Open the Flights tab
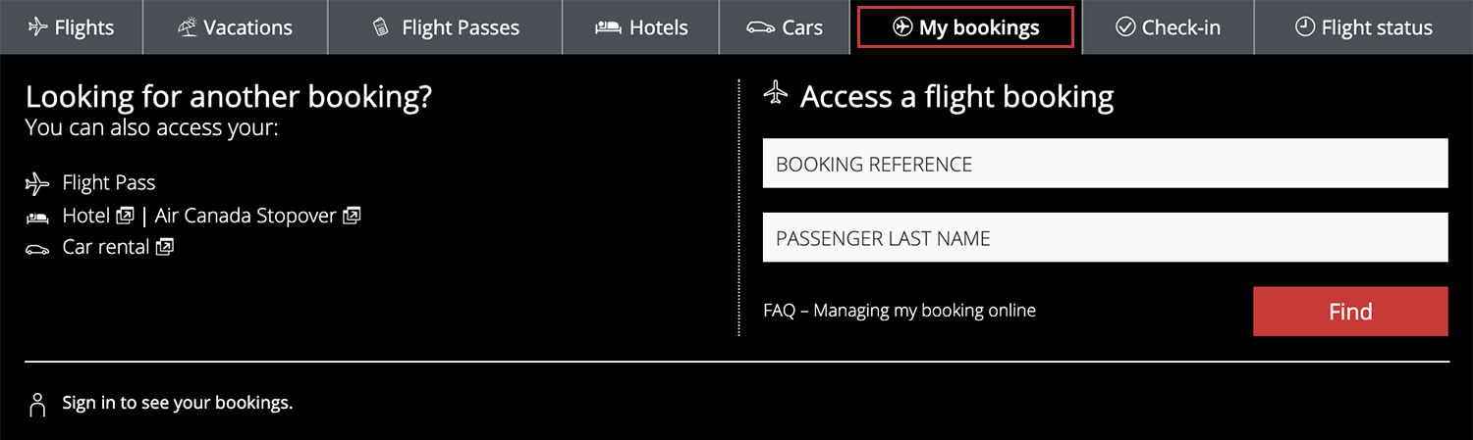1473x440 pixels. (x=71, y=27)
